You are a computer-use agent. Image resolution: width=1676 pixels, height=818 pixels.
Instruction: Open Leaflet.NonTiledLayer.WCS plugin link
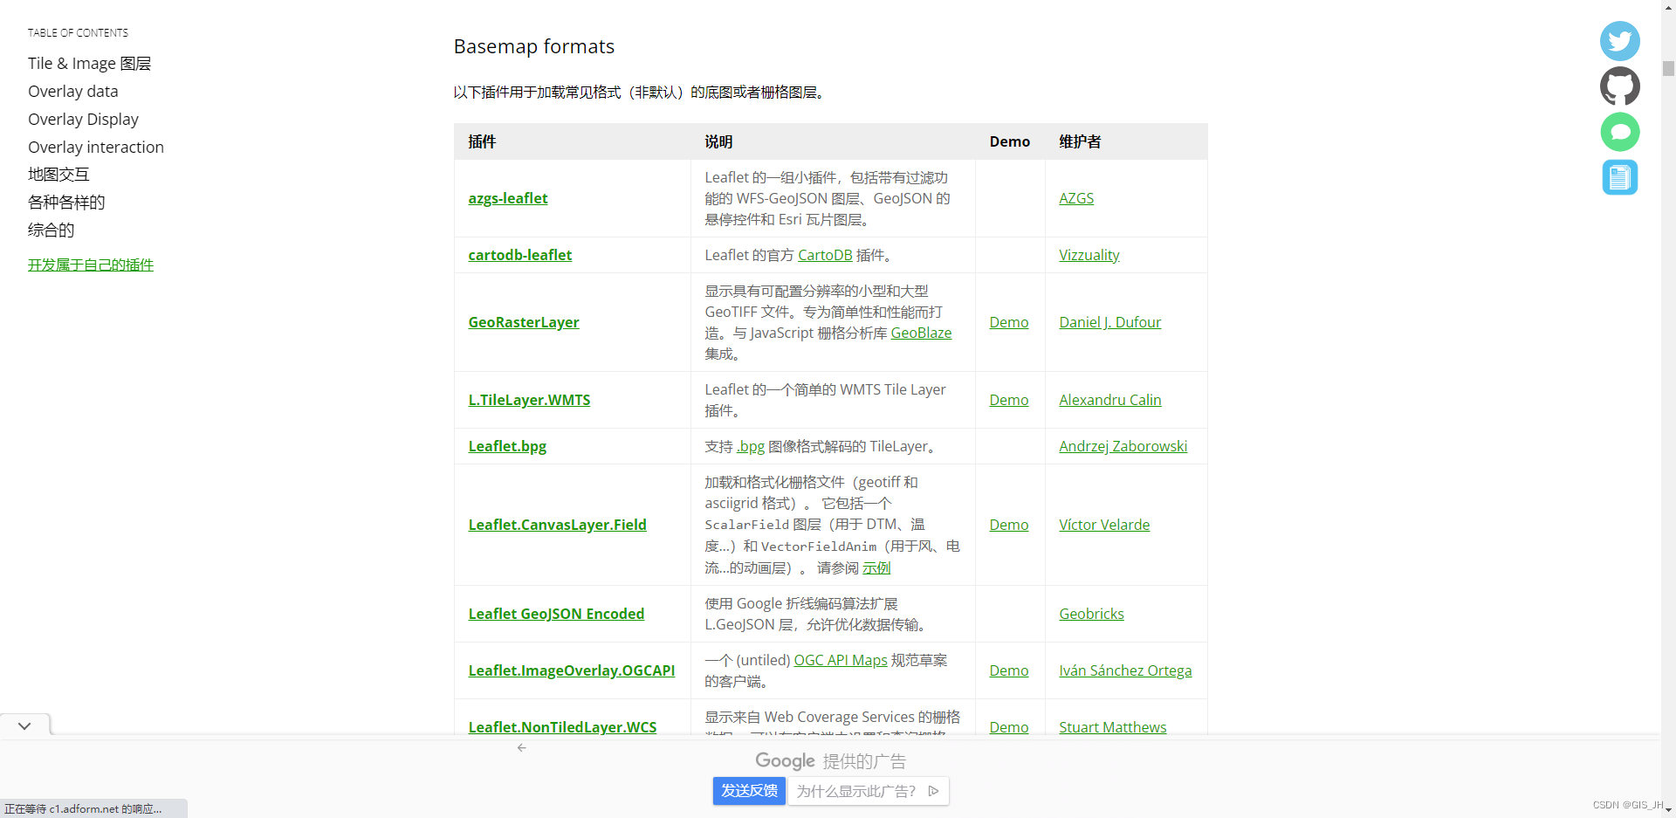(x=562, y=727)
